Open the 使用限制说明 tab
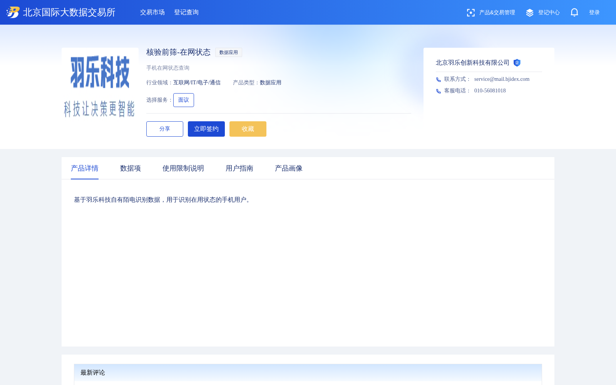 click(183, 168)
